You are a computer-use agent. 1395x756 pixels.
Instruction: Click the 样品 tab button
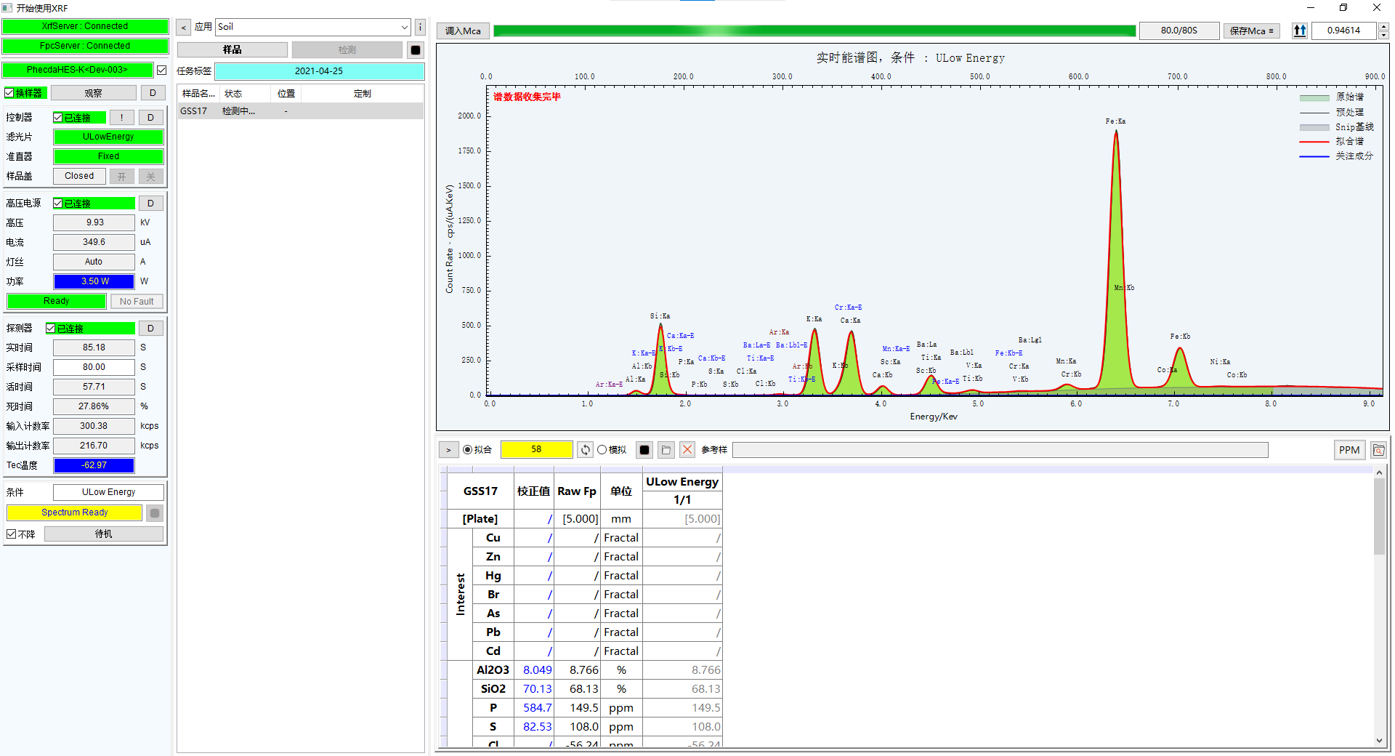pos(232,49)
